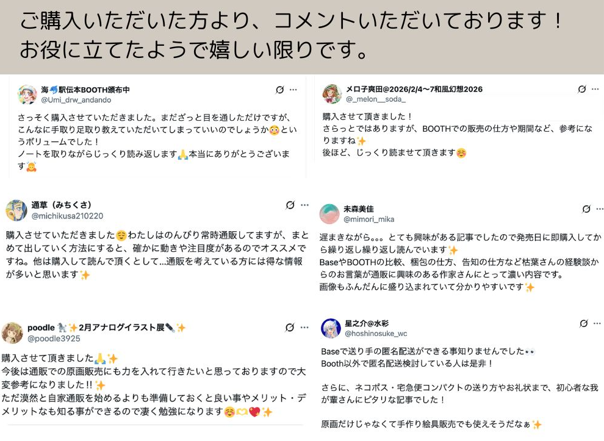Click the Grok icon on メロ子爽田's tweet

582,90
